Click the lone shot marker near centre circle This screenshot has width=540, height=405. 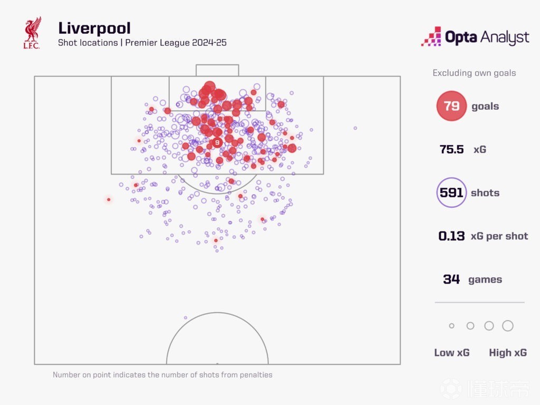[x=186, y=317]
